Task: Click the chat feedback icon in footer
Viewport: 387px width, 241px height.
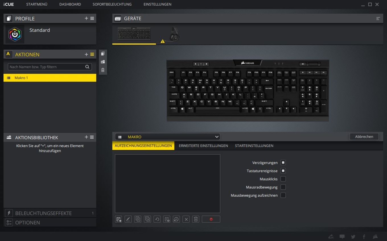Action: [342, 236]
